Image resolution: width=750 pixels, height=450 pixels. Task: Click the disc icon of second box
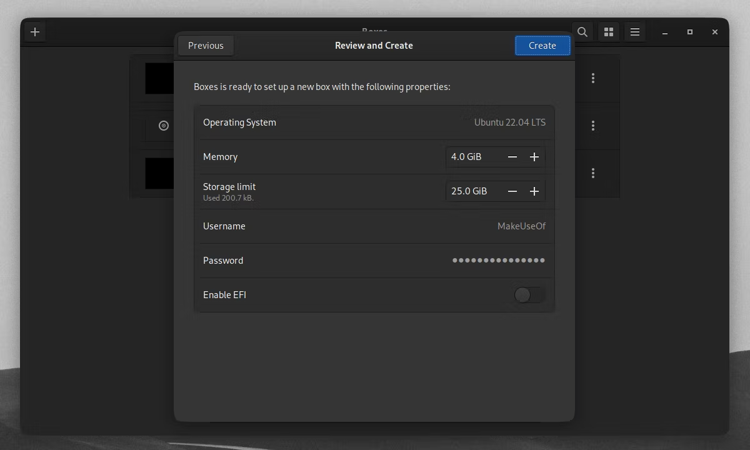[164, 126]
